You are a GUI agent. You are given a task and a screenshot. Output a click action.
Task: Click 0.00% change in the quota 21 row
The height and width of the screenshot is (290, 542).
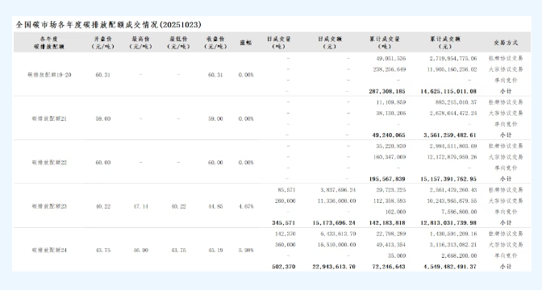(246, 118)
